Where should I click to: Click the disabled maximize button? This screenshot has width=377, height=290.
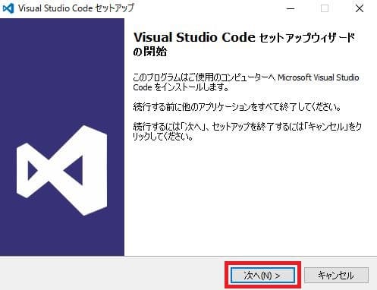pos(325,8)
